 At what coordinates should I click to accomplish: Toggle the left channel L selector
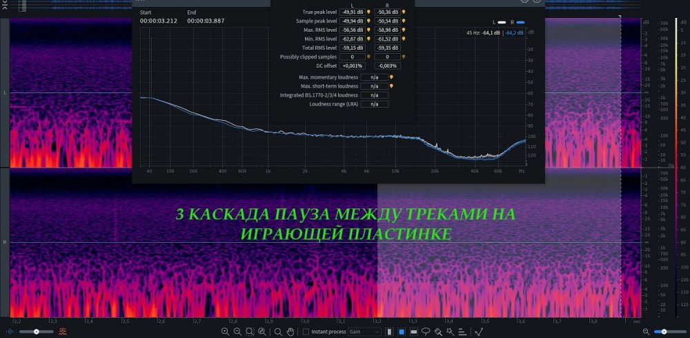click(6, 93)
